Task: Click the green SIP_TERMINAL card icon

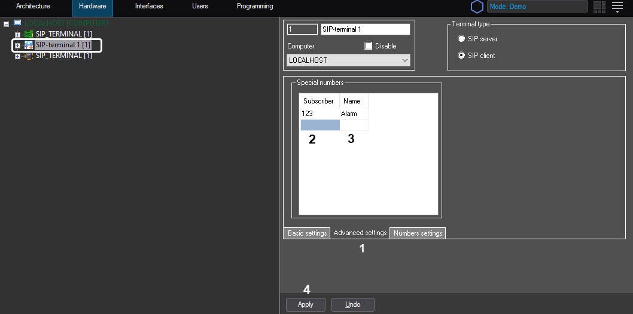Action: (x=28, y=34)
